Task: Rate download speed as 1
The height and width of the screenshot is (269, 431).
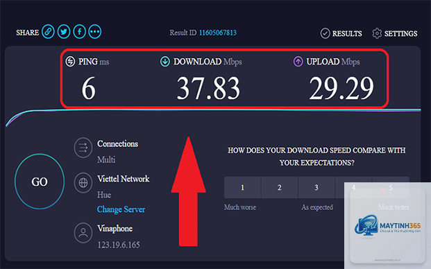Action: 242,187
